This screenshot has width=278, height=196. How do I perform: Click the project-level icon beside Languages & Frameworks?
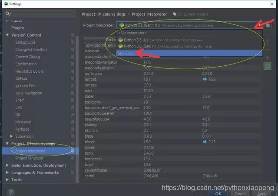pos(73,172)
